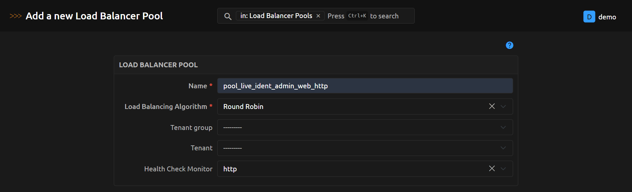Click the magnifying glass search icon
This screenshot has width=632, height=192.
coord(227,16)
